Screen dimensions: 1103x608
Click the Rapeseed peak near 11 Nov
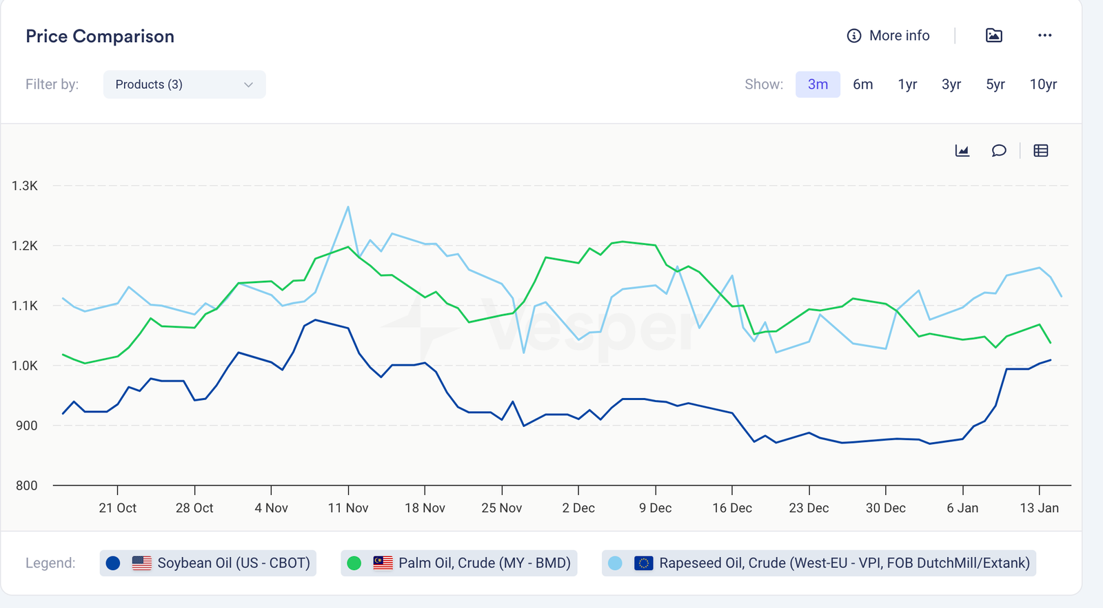point(348,207)
